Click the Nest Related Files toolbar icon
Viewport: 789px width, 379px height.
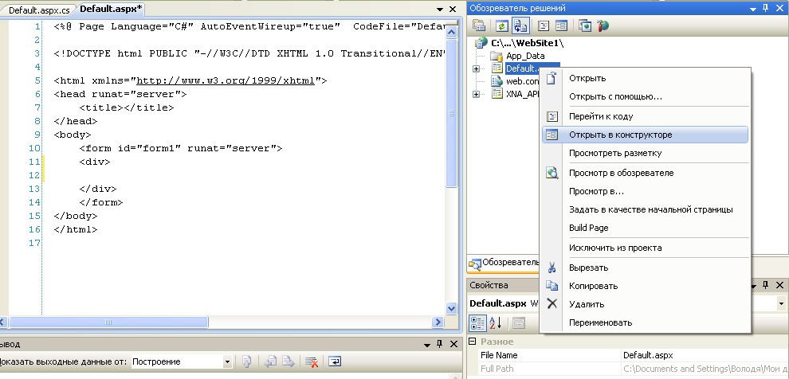click(521, 25)
